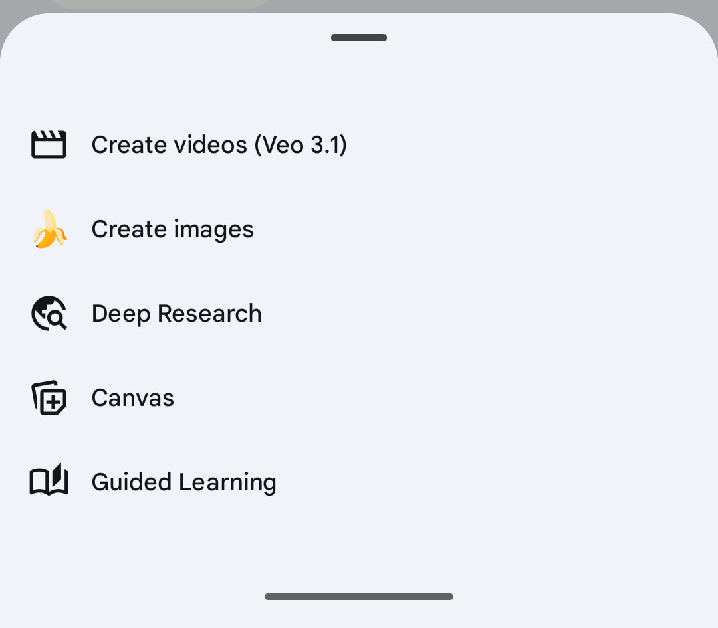
Task: Click the open book Guided Learning icon
Action: pyautogui.click(x=49, y=480)
